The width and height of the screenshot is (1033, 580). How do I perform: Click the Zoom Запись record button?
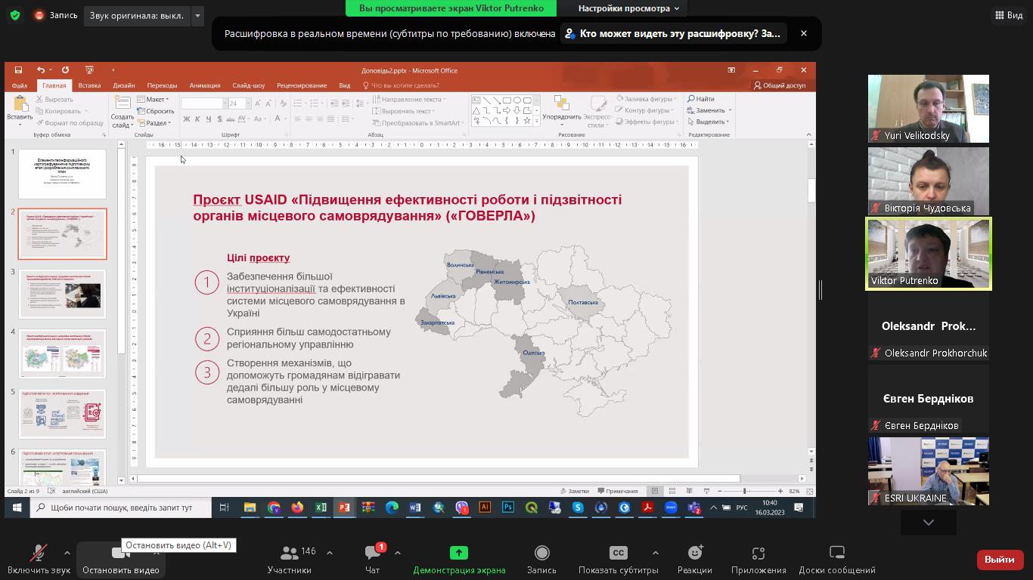(x=541, y=560)
